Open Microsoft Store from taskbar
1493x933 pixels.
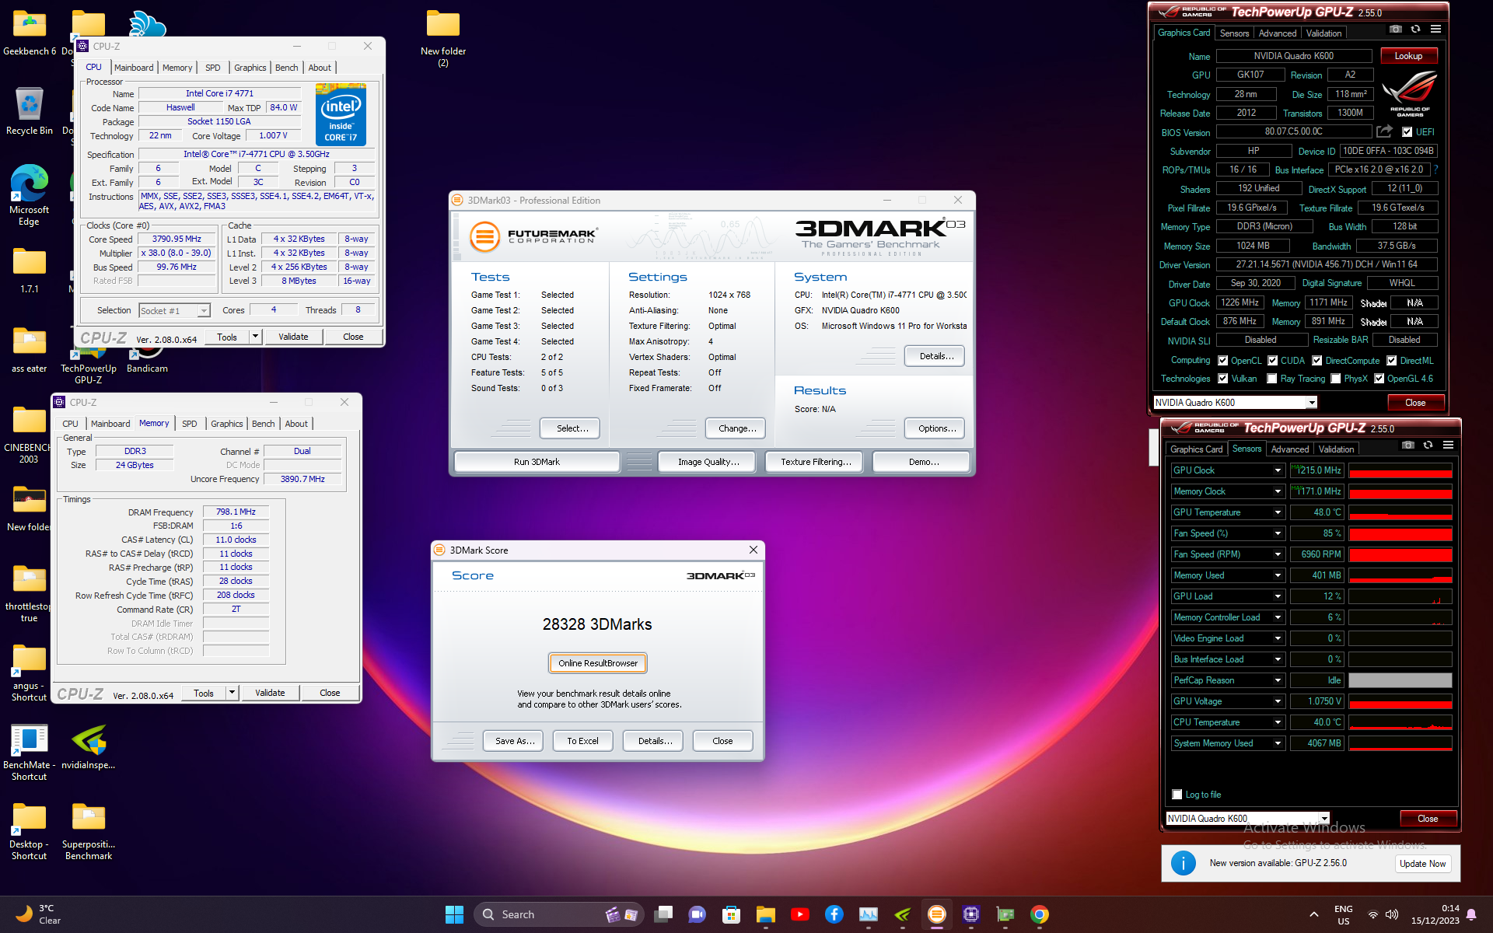(732, 914)
